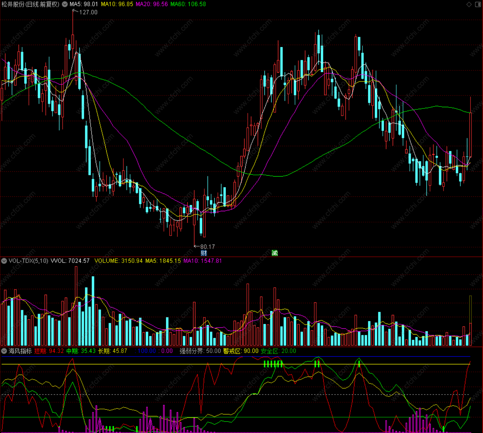This screenshot has width=483, height=433.
Task: Click the magenta :0.00 value
Action: (x=165, y=351)
